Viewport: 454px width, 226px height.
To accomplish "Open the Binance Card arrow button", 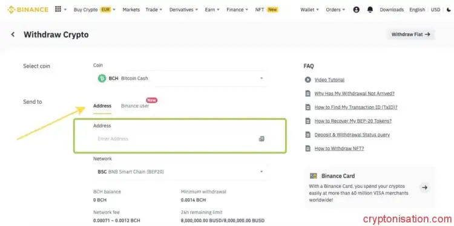I will point(424,187).
